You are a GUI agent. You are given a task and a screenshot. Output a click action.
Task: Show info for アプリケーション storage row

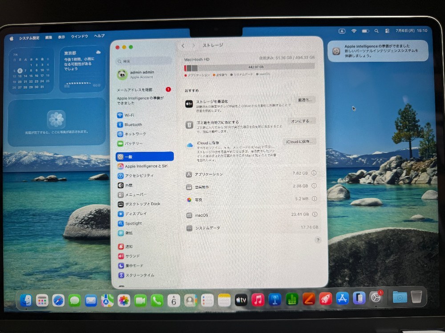click(314, 173)
